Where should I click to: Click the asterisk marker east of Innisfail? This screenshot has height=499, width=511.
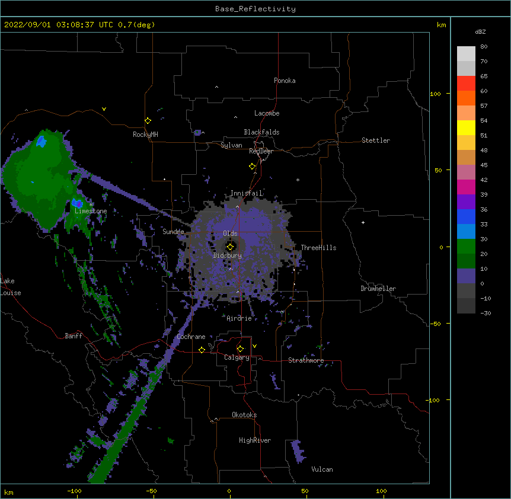[x=298, y=180]
